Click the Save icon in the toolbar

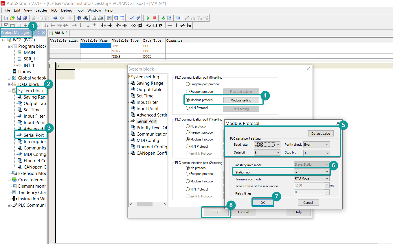19,18
